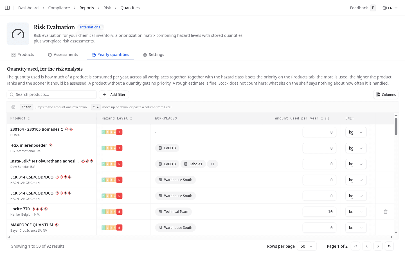This screenshot has height=253, width=405.
Task: Delete the Locite 770 quantity with trash icon
Action: tap(386, 212)
